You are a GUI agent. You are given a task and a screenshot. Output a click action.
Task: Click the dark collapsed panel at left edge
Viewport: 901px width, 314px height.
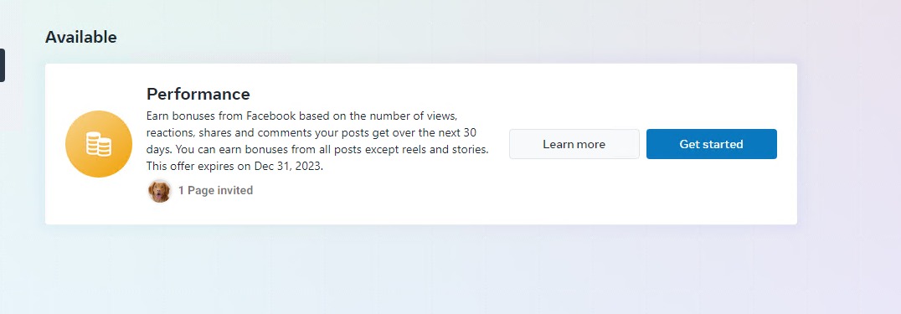3,65
